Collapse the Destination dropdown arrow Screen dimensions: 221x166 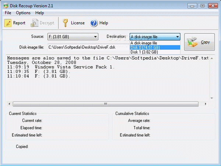tap(178, 37)
